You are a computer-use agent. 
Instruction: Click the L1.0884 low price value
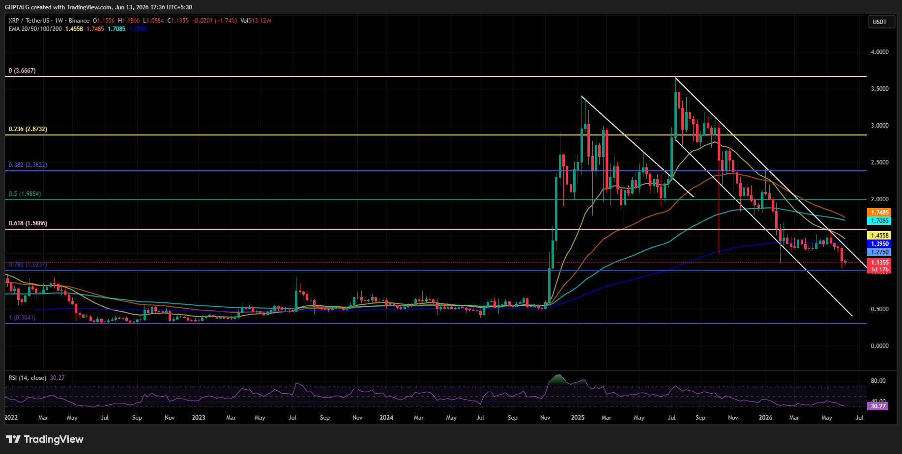coord(154,21)
